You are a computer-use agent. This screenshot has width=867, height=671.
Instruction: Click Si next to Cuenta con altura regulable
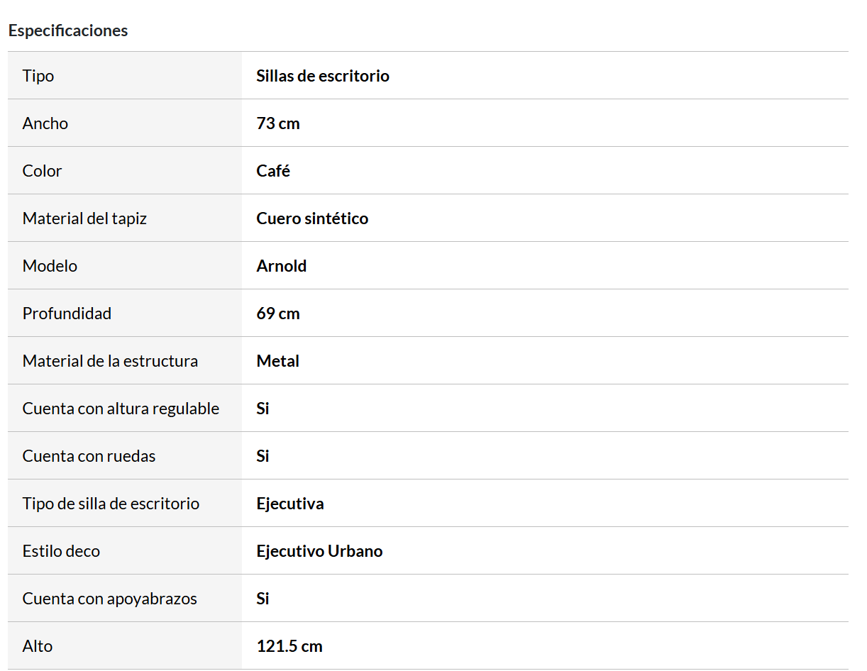pyautogui.click(x=263, y=409)
